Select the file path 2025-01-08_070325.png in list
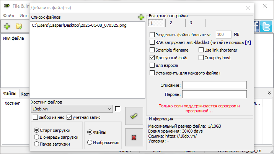Viewport: 274px width, 154px height. click(x=79, y=25)
